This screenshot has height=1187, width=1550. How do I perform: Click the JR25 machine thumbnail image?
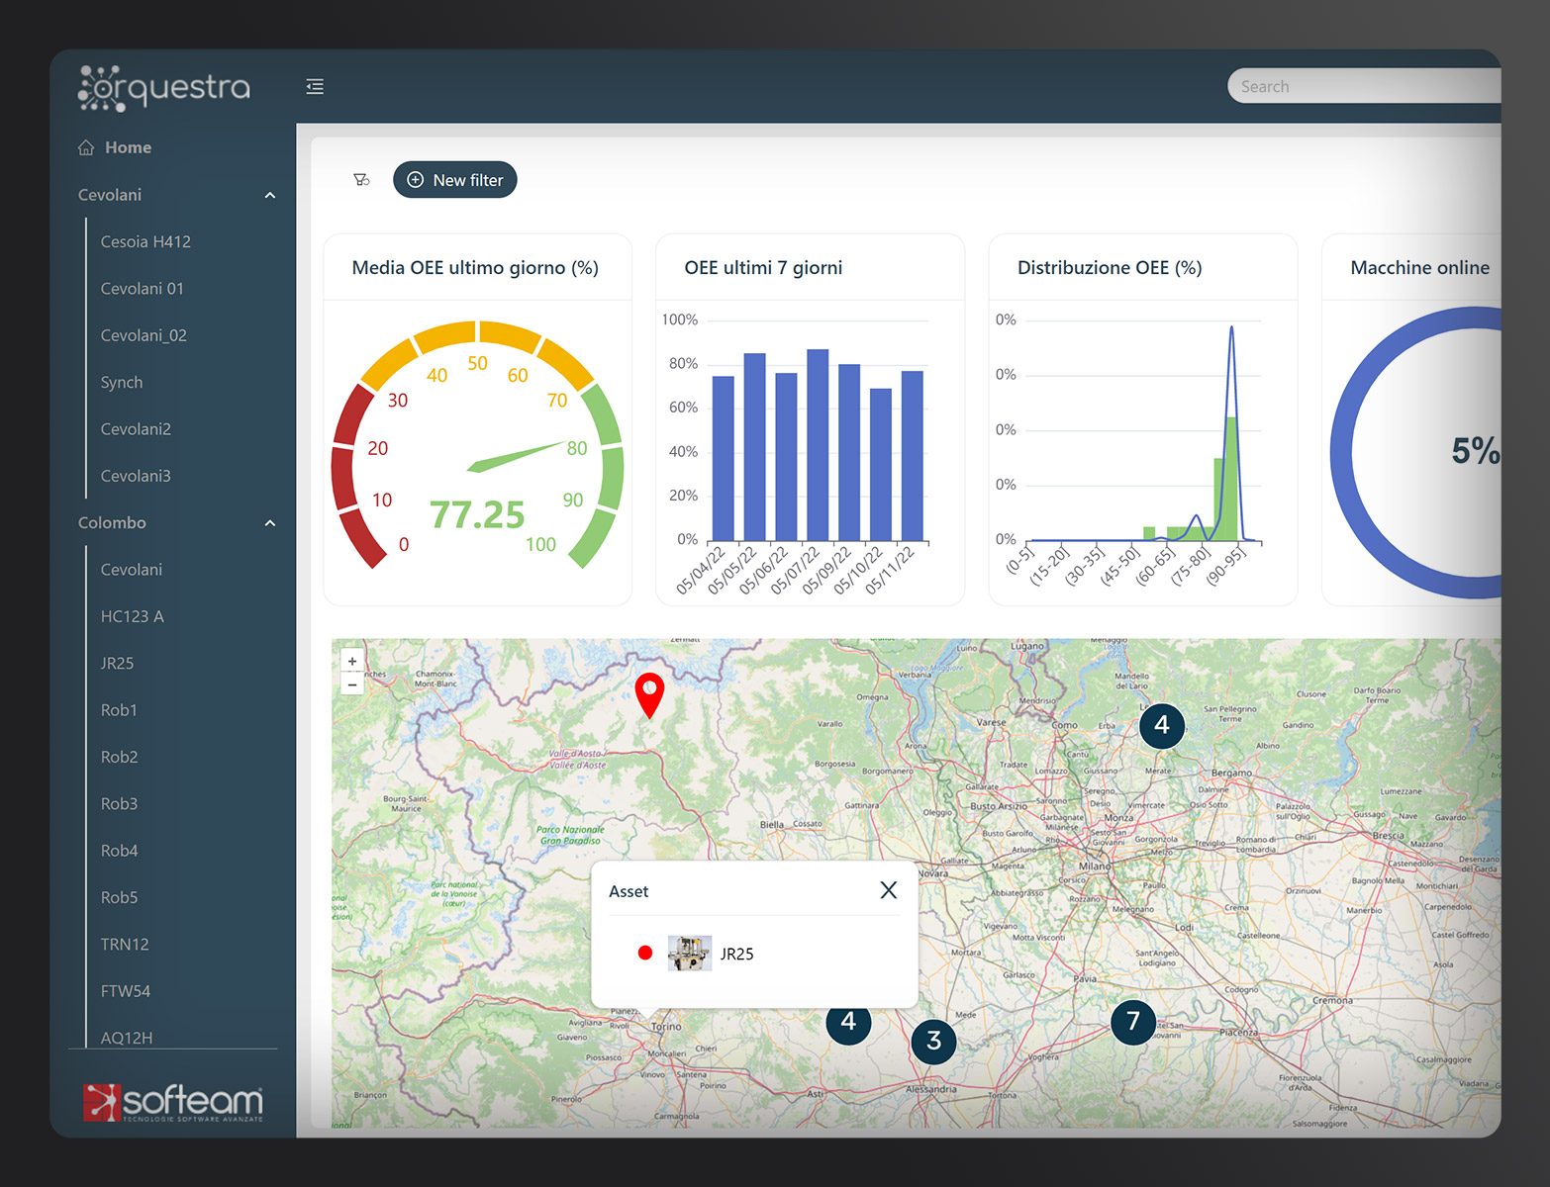point(689,954)
